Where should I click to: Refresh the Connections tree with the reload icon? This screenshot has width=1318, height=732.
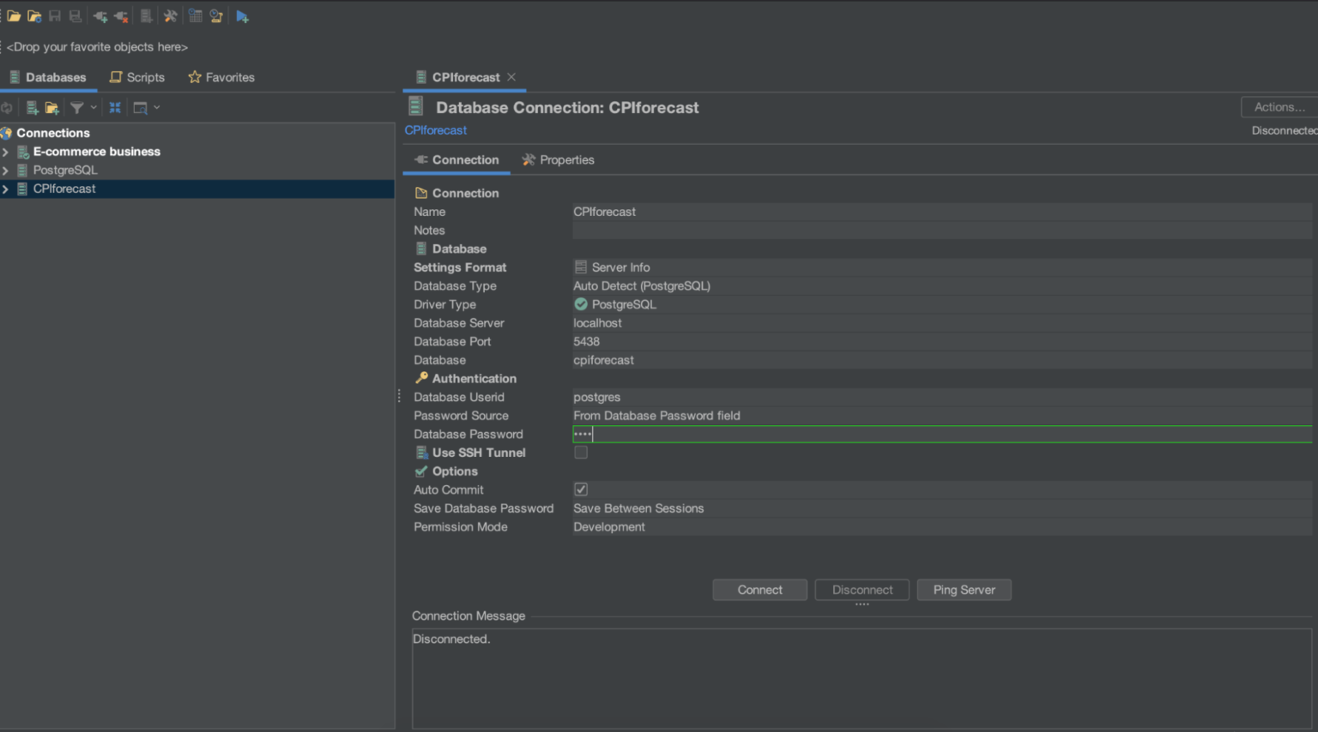pos(8,107)
